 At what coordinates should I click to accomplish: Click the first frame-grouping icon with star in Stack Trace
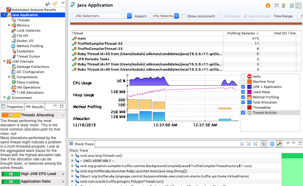coord(242,144)
